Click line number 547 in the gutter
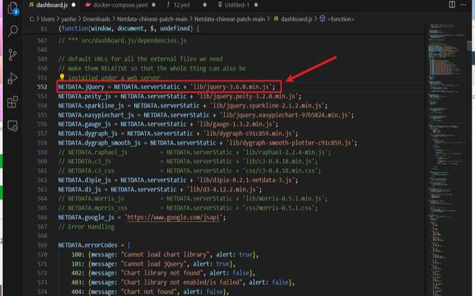The width and height of the screenshot is (475, 296). coord(42,41)
